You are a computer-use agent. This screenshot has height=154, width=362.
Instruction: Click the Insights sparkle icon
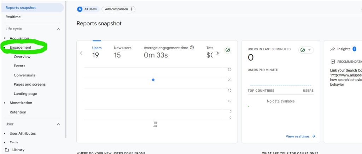(332, 49)
